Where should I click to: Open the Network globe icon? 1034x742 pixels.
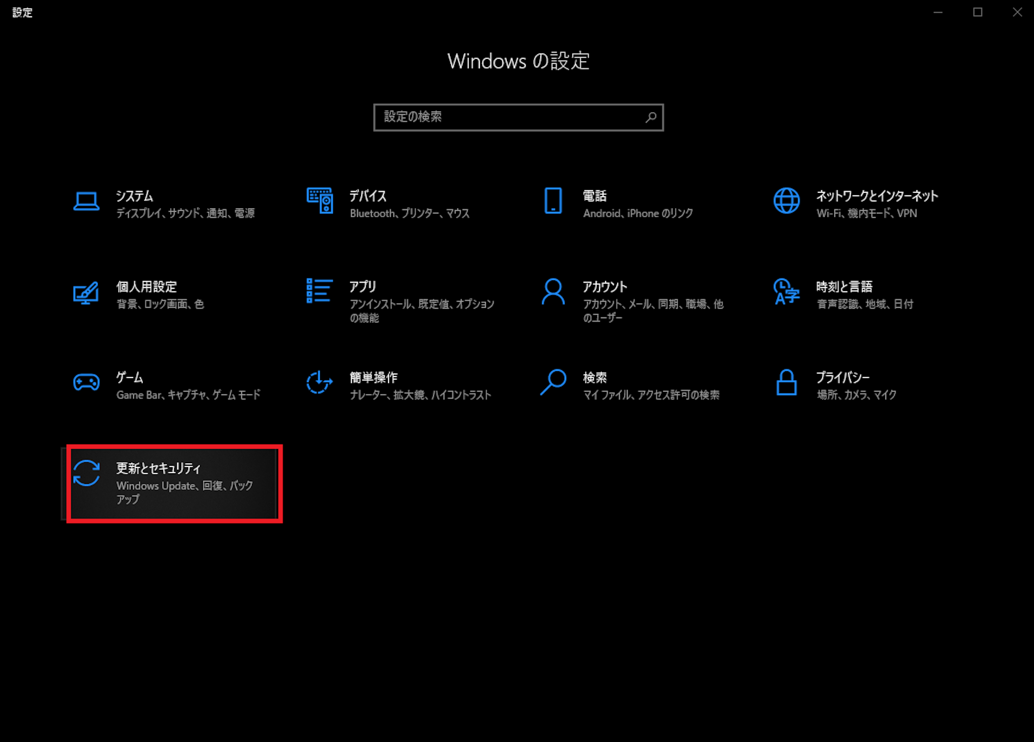(x=786, y=201)
